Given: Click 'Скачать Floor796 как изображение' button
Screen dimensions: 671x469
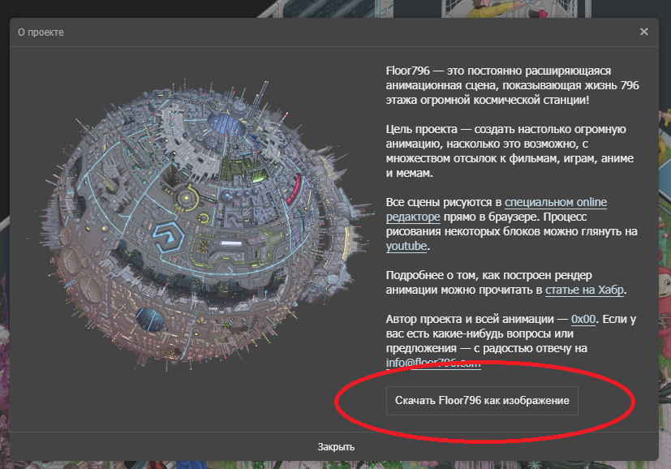Looking at the screenshot, I should coord(482,401).
